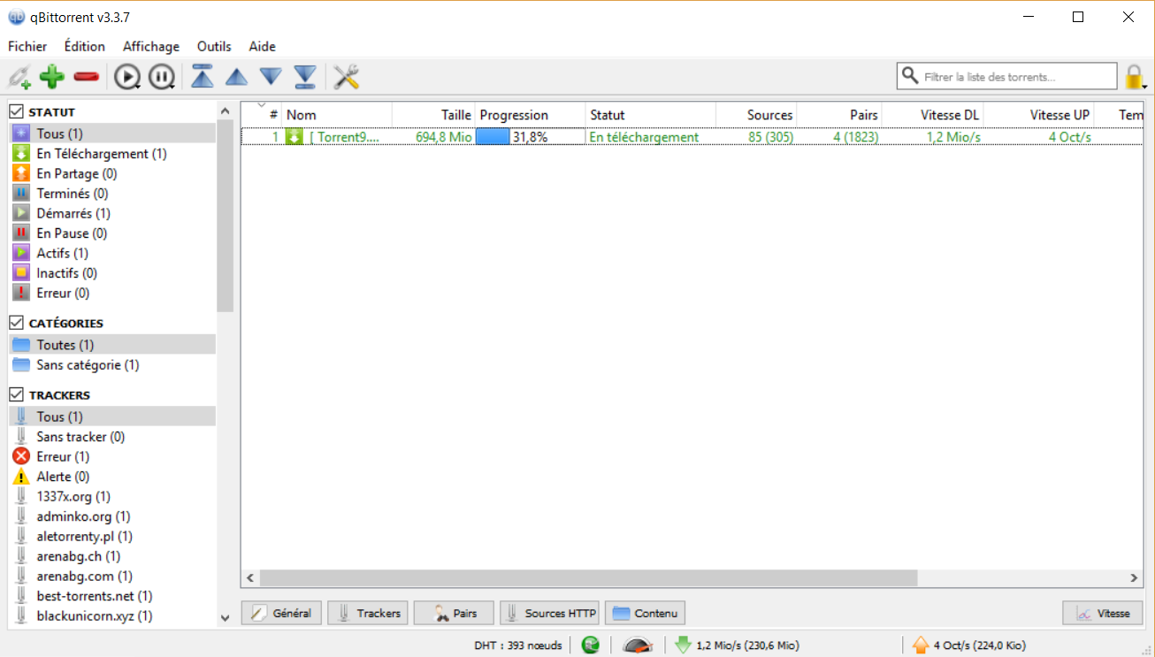
Task: Resume all torrents with the play icon
Action: (x=126, y=77)
